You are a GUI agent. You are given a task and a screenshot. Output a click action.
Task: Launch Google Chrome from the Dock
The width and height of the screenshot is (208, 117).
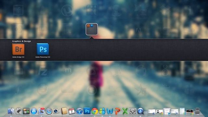tap(95, 111)
